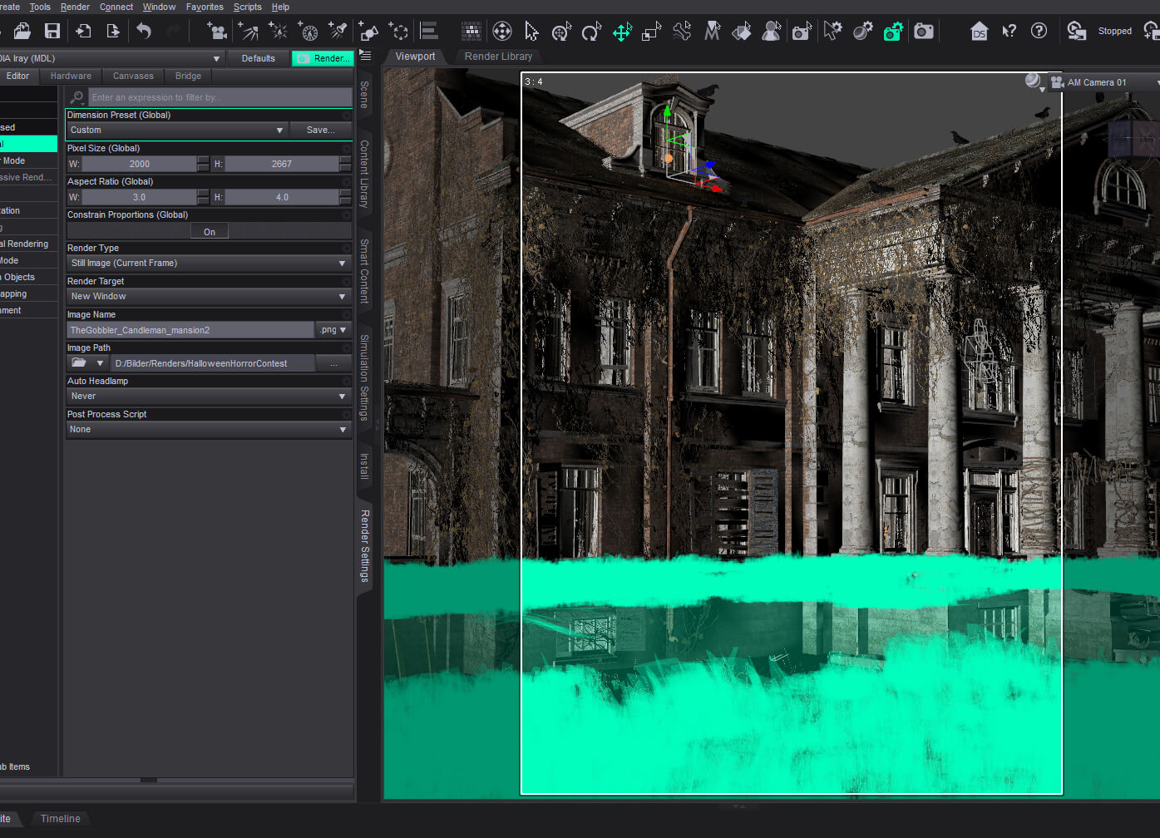Create a new camera
1160x838 pixels.
[x=217, y=32]
